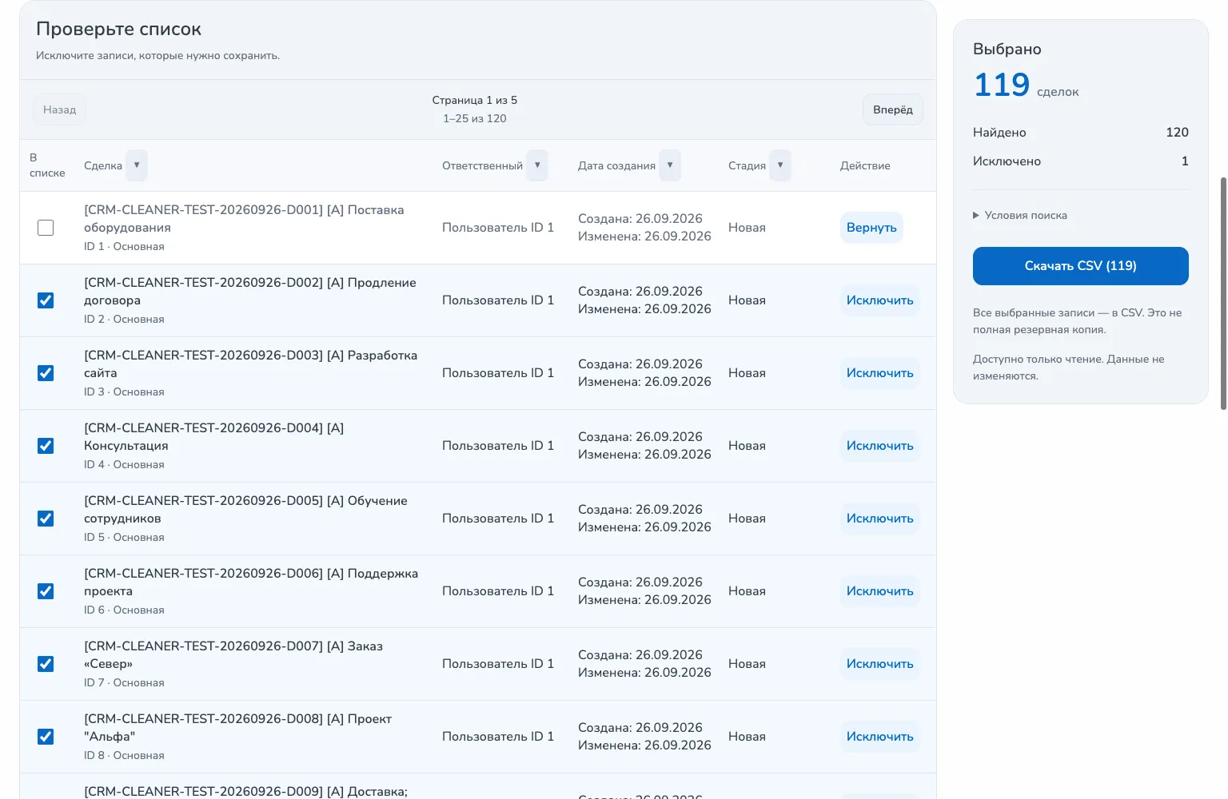Open the Ответственный column sort dropdown

pos(537,165)
